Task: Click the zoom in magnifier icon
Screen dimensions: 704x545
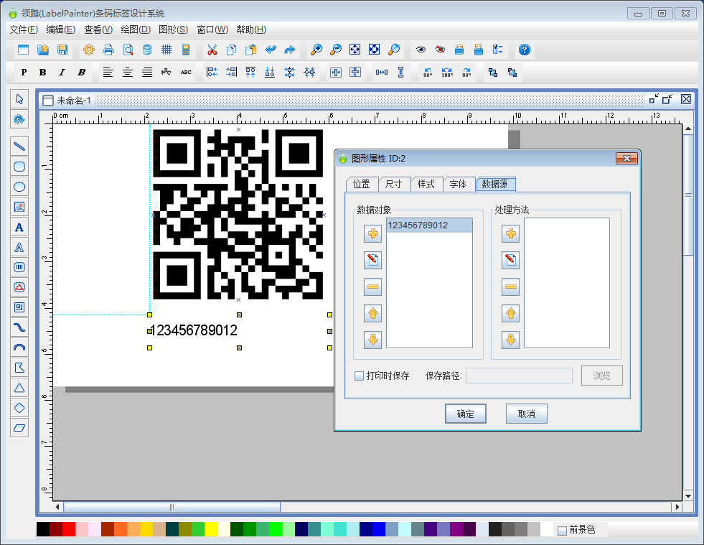Action: coord(316,50)
